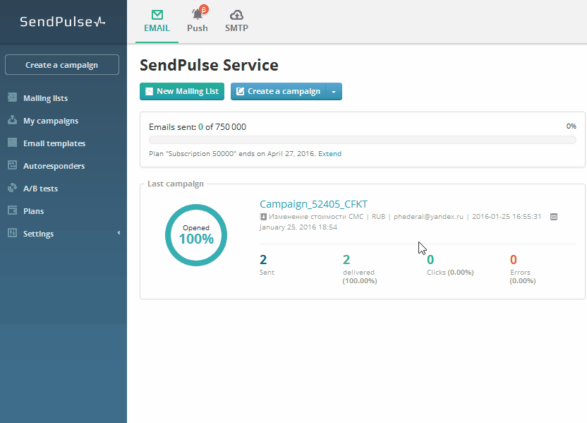587x423 pixels.
Task: Open the Plans page
Action: (x=34, y=211)
